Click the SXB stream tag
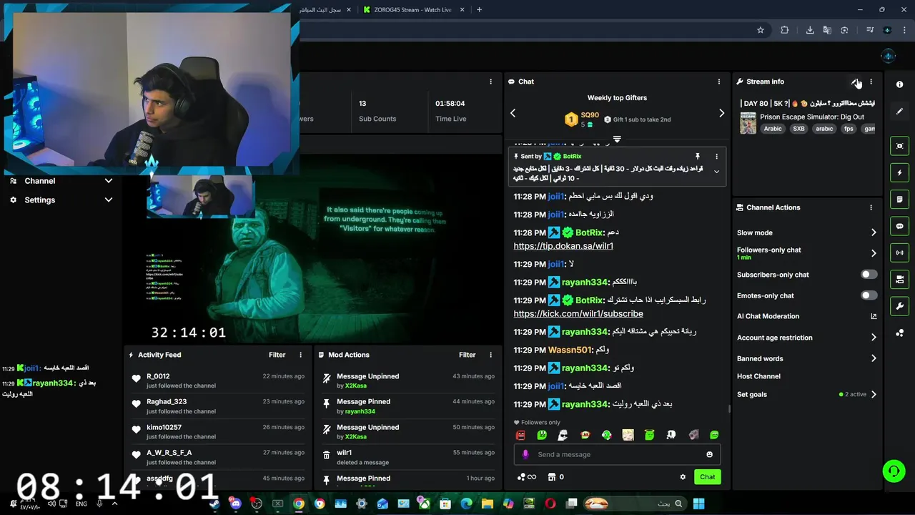 pos(798,129)
